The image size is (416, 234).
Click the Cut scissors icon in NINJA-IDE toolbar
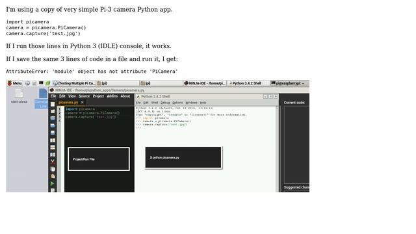[x=53, y=162]
